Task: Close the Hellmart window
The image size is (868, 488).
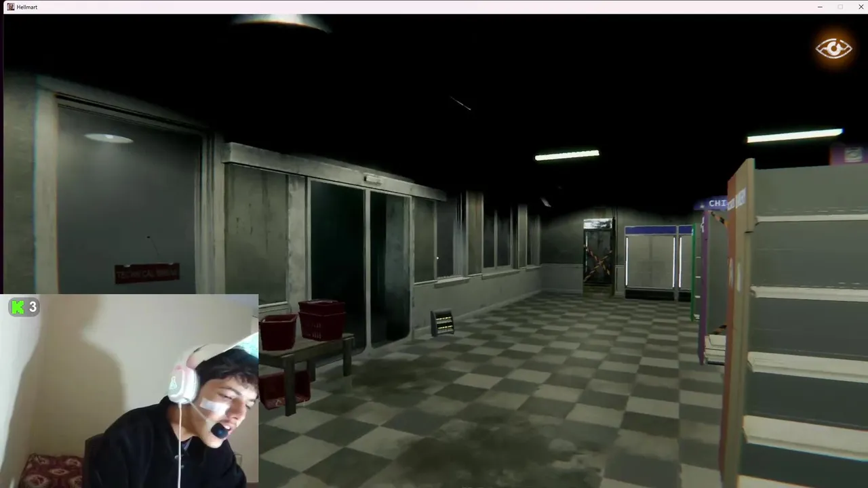Action: [x=861, y=7]
